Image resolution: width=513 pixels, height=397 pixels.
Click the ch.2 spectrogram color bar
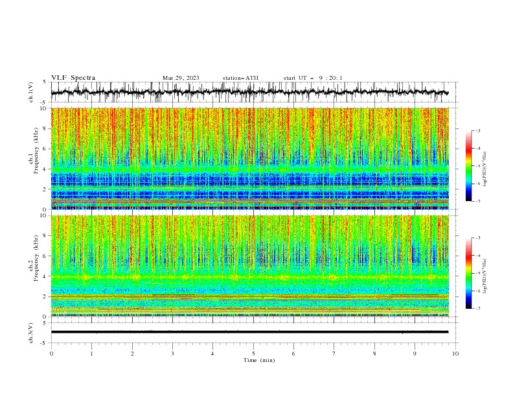[468, 273]
